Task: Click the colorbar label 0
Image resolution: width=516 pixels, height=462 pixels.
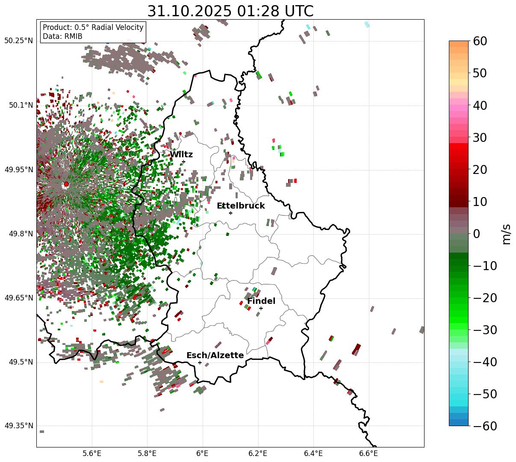Action: pos(476,234)
